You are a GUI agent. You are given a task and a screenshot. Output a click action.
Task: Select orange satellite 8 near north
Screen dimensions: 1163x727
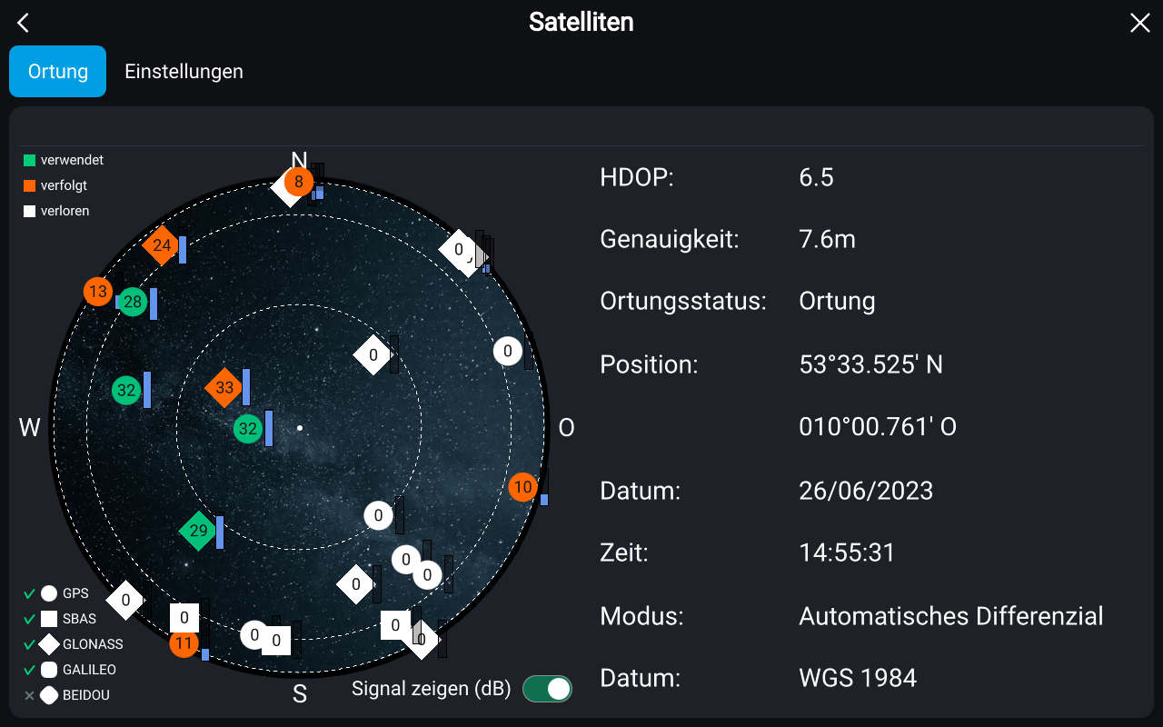tap(298, 182)
